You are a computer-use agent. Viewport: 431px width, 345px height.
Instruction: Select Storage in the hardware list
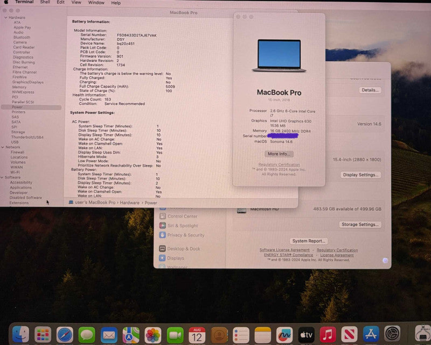18,132
